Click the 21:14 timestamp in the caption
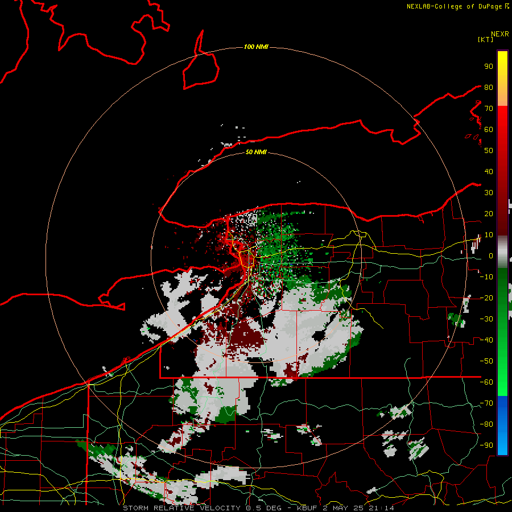 point(380,508)
